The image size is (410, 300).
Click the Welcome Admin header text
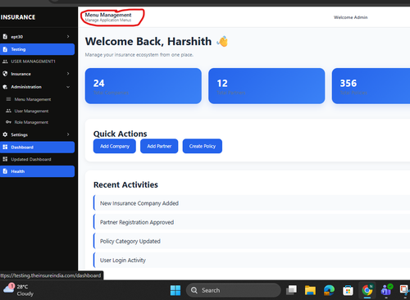[x=350, y=17]
